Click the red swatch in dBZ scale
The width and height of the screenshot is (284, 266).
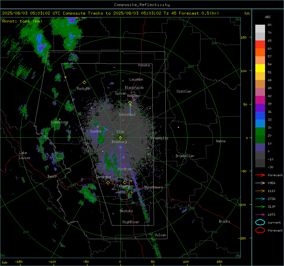tap(260, 45)
